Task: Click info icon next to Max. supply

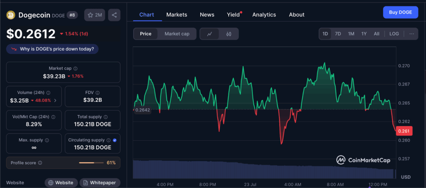Action: click(x=47, y=141)
